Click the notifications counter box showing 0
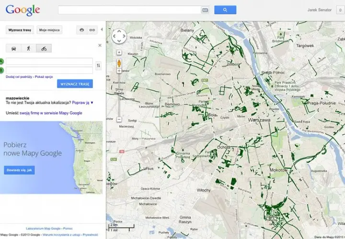Image resolution: width=345 pixels, height=239 pixels. 340,10
